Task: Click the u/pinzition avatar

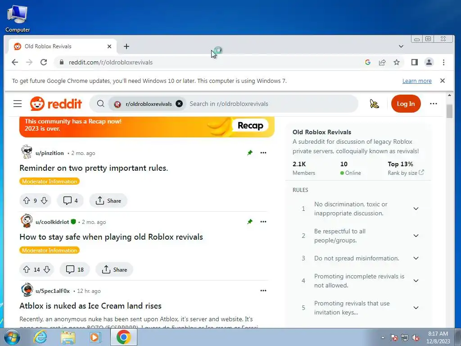Action: coord(27,152)
